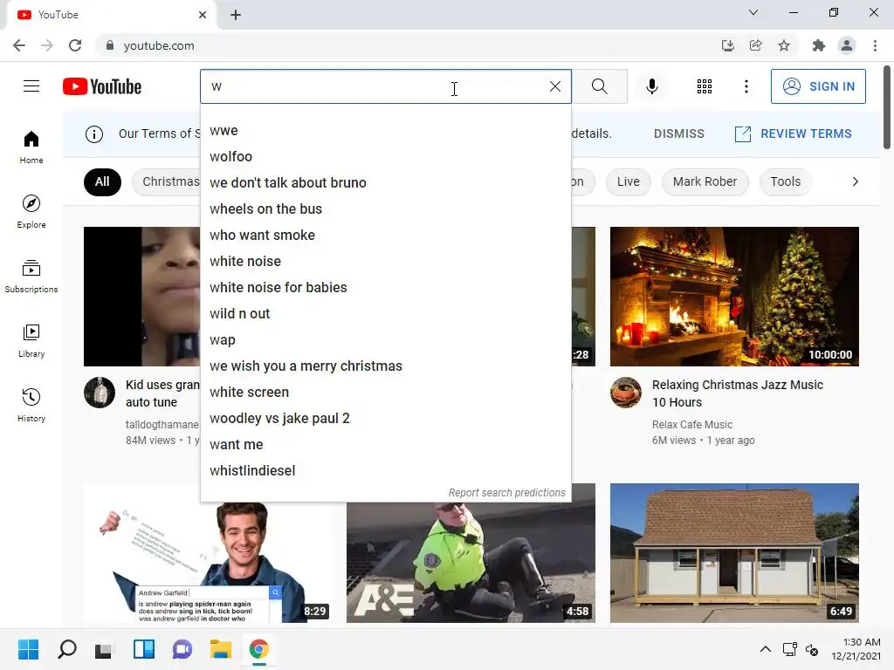Open the Relax Cafe Music channel link
The image size is (894, 670).
(692, 425)
